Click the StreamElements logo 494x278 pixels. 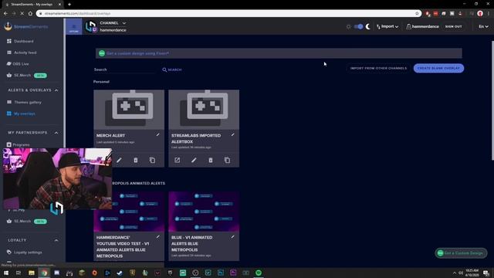[26, 26]
